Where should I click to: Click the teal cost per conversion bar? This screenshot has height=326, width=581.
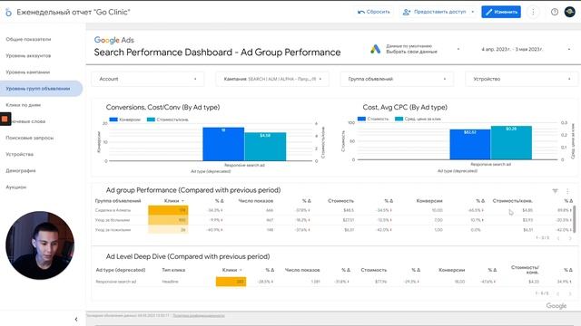[265, 147]
